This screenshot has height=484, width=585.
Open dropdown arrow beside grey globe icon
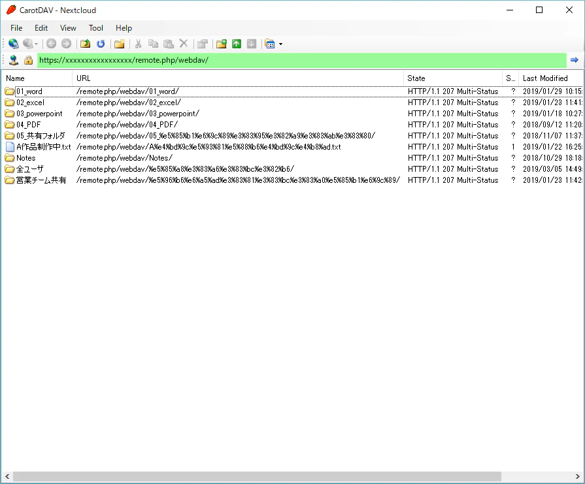36,44
